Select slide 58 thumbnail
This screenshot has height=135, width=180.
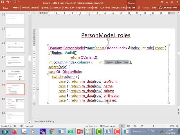click(x=15, y=75)
